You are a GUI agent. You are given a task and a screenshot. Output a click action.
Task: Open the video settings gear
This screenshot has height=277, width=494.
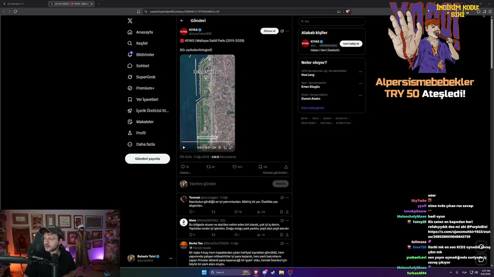(x=220, y=147)
